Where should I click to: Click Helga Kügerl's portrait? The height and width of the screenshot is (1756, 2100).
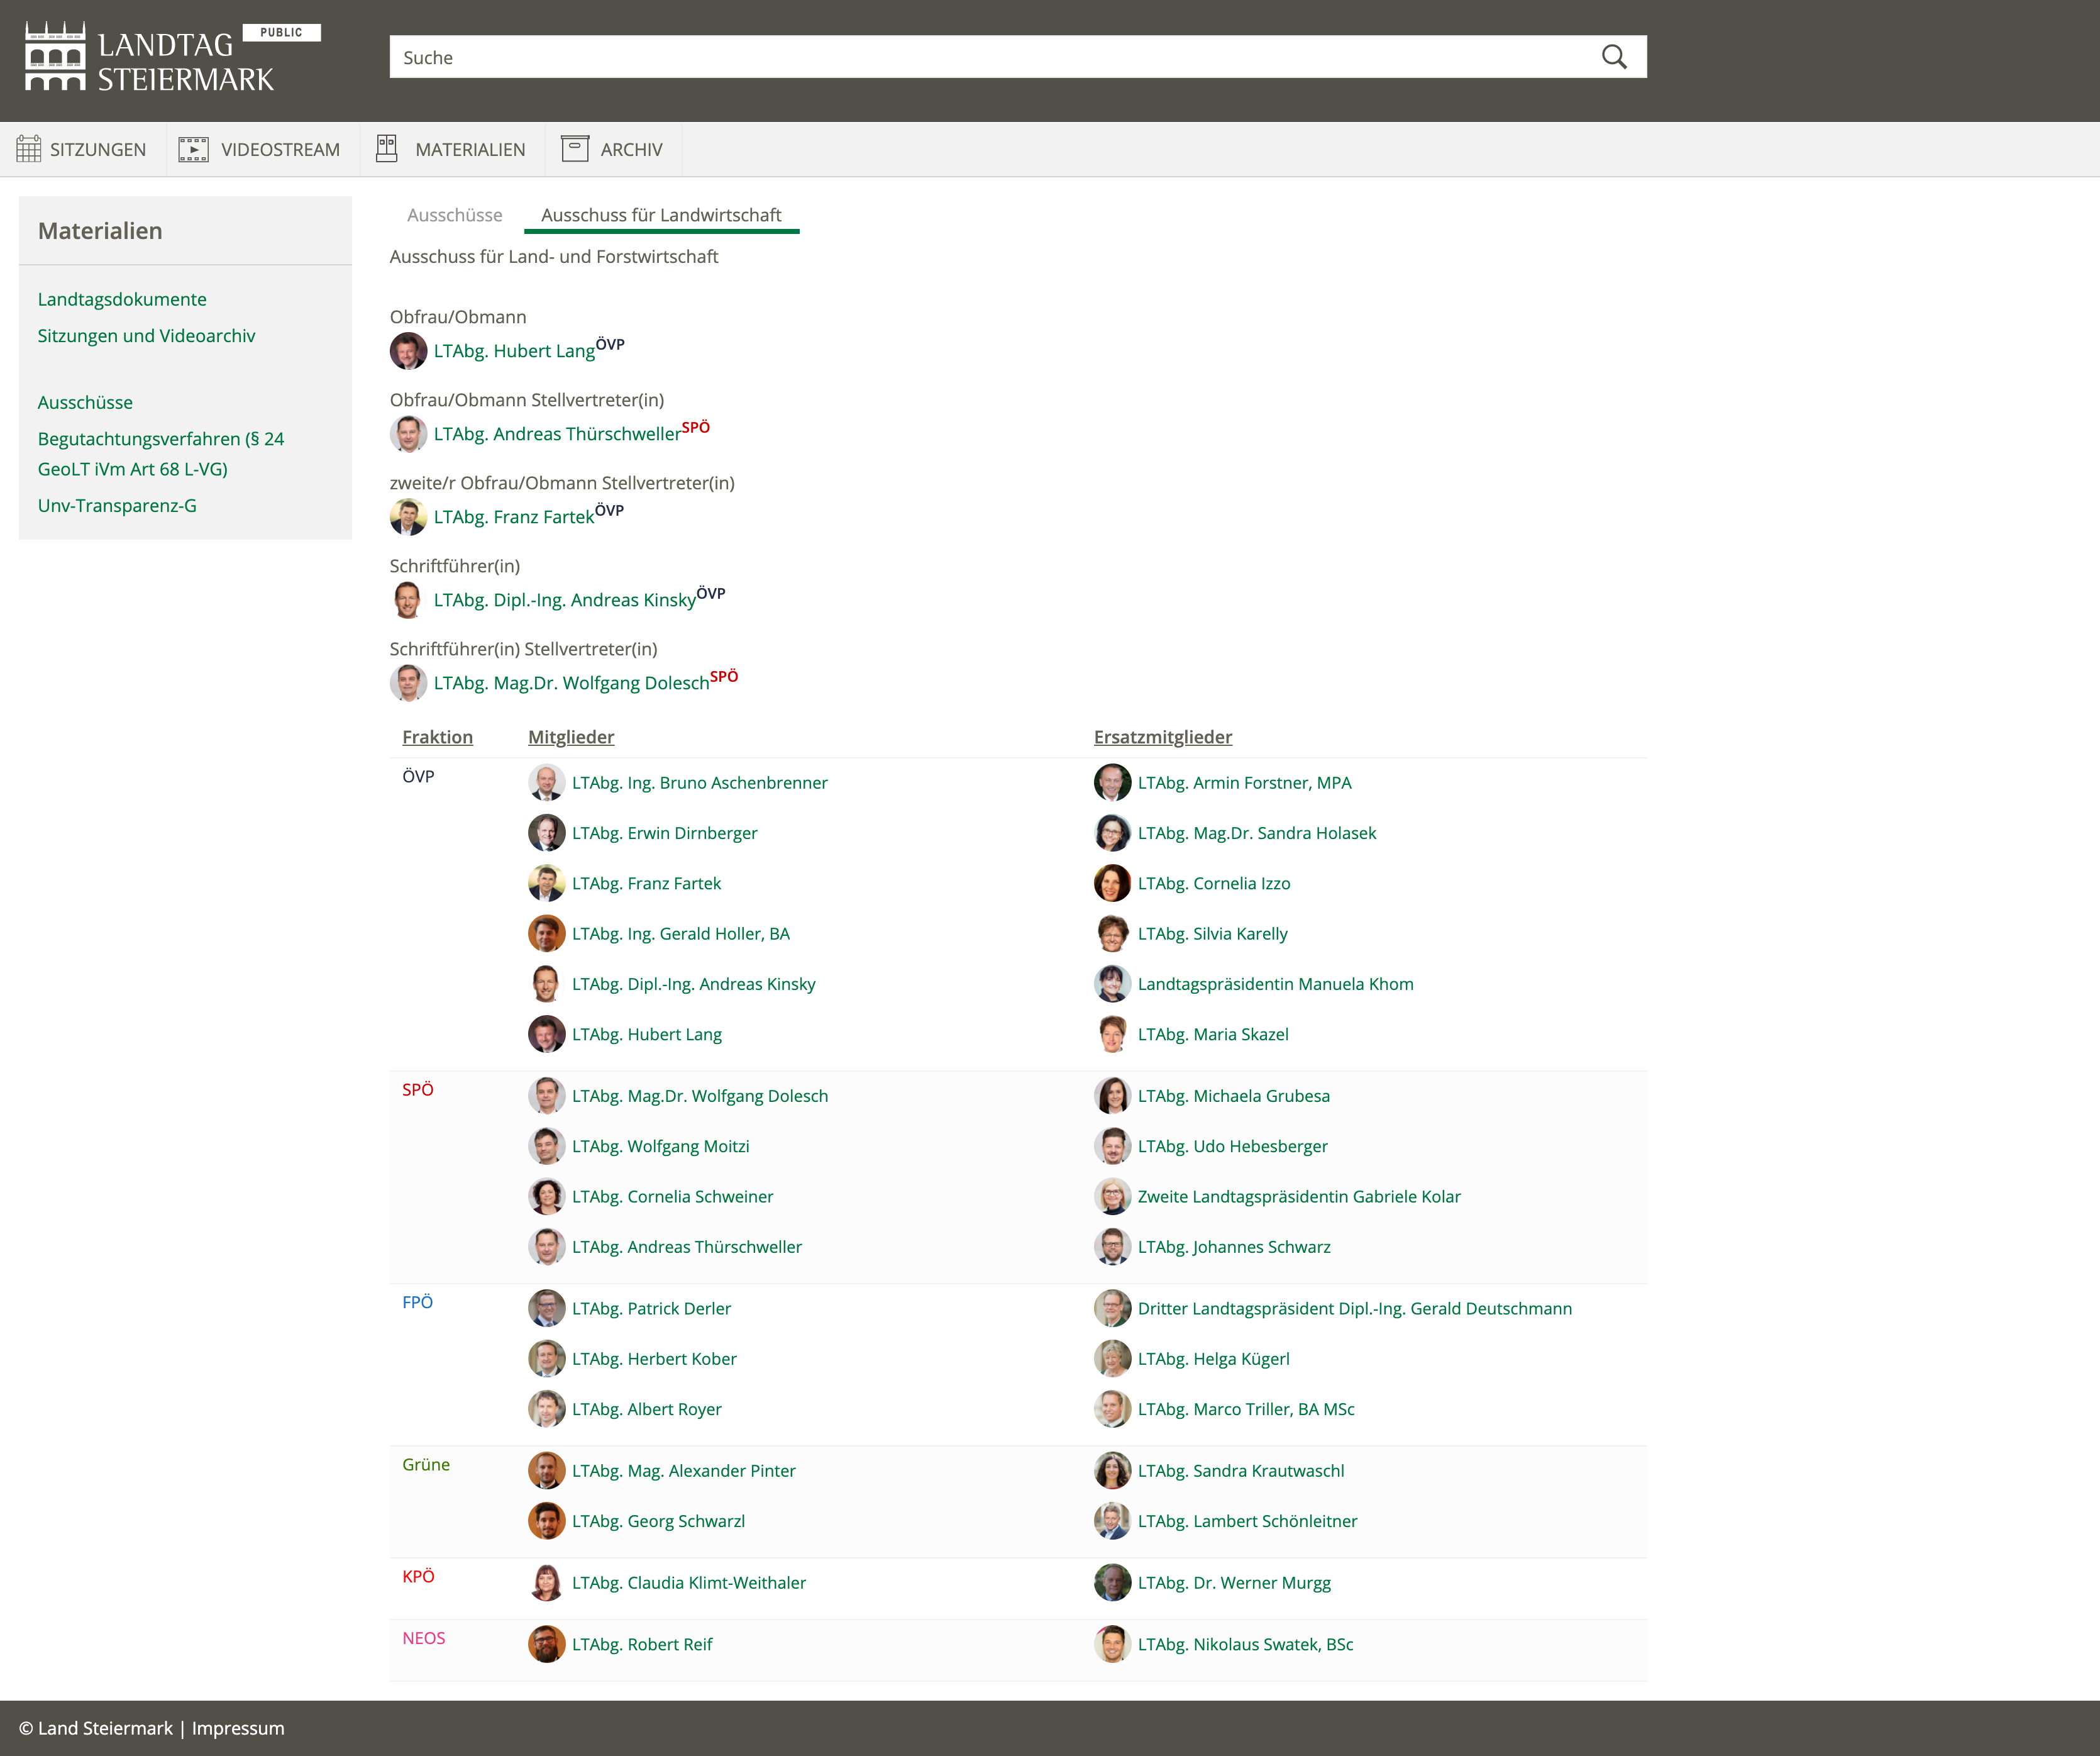tap(1112, 1359)
